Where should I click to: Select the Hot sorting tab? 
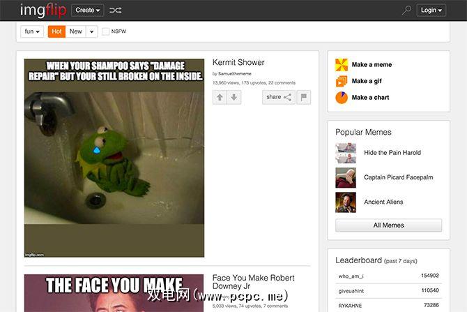[x=56, y=31]
